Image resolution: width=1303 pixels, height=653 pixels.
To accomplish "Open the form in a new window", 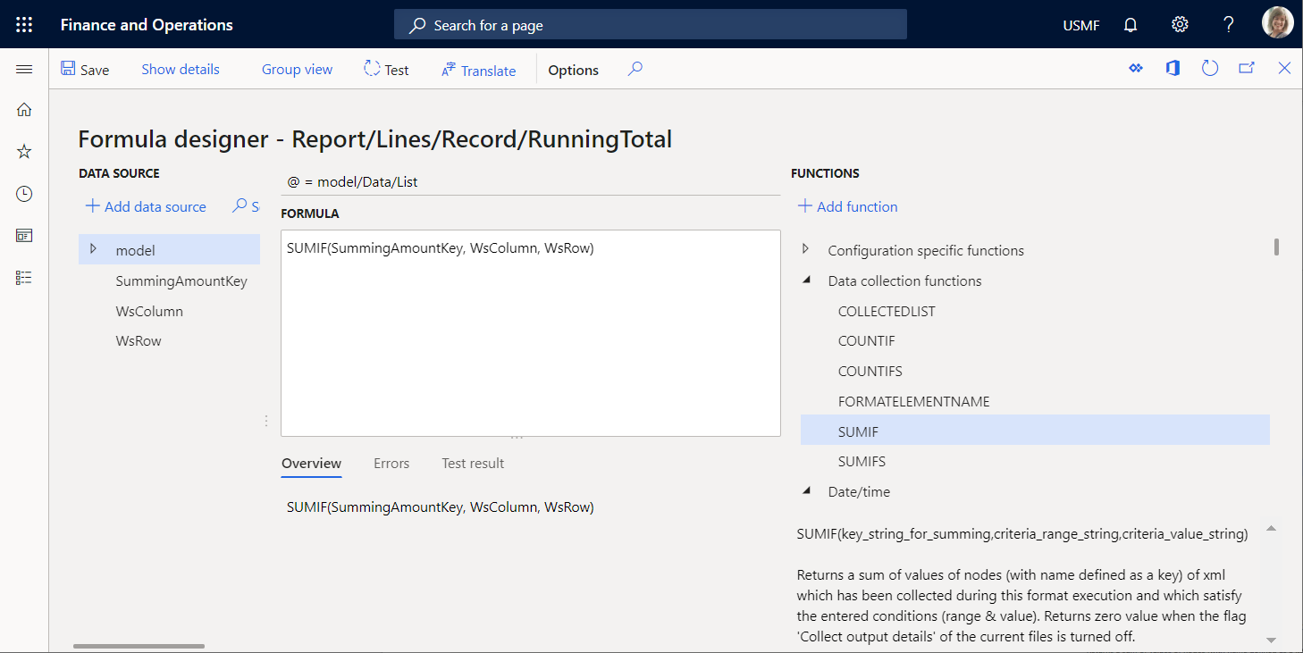I will coord(1247,69).
